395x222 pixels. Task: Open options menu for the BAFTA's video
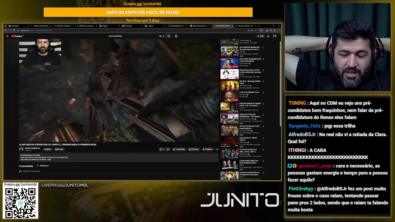(263, 127)
